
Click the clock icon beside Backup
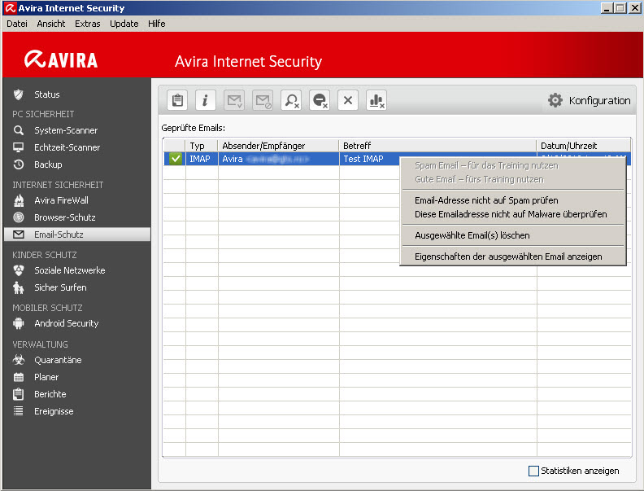tap(19, 164)
